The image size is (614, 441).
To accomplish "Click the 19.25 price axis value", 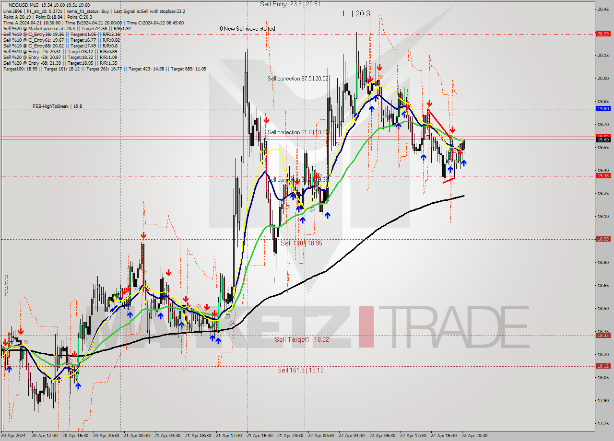I will point(602,193).
